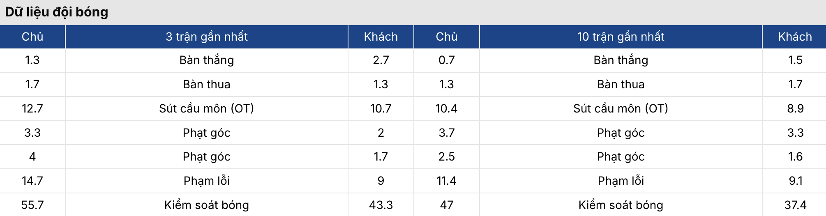Click "Bàn thua" in 10 trận gần nhất column
This screenshot has width=826, height=216.
pos(621,84)
